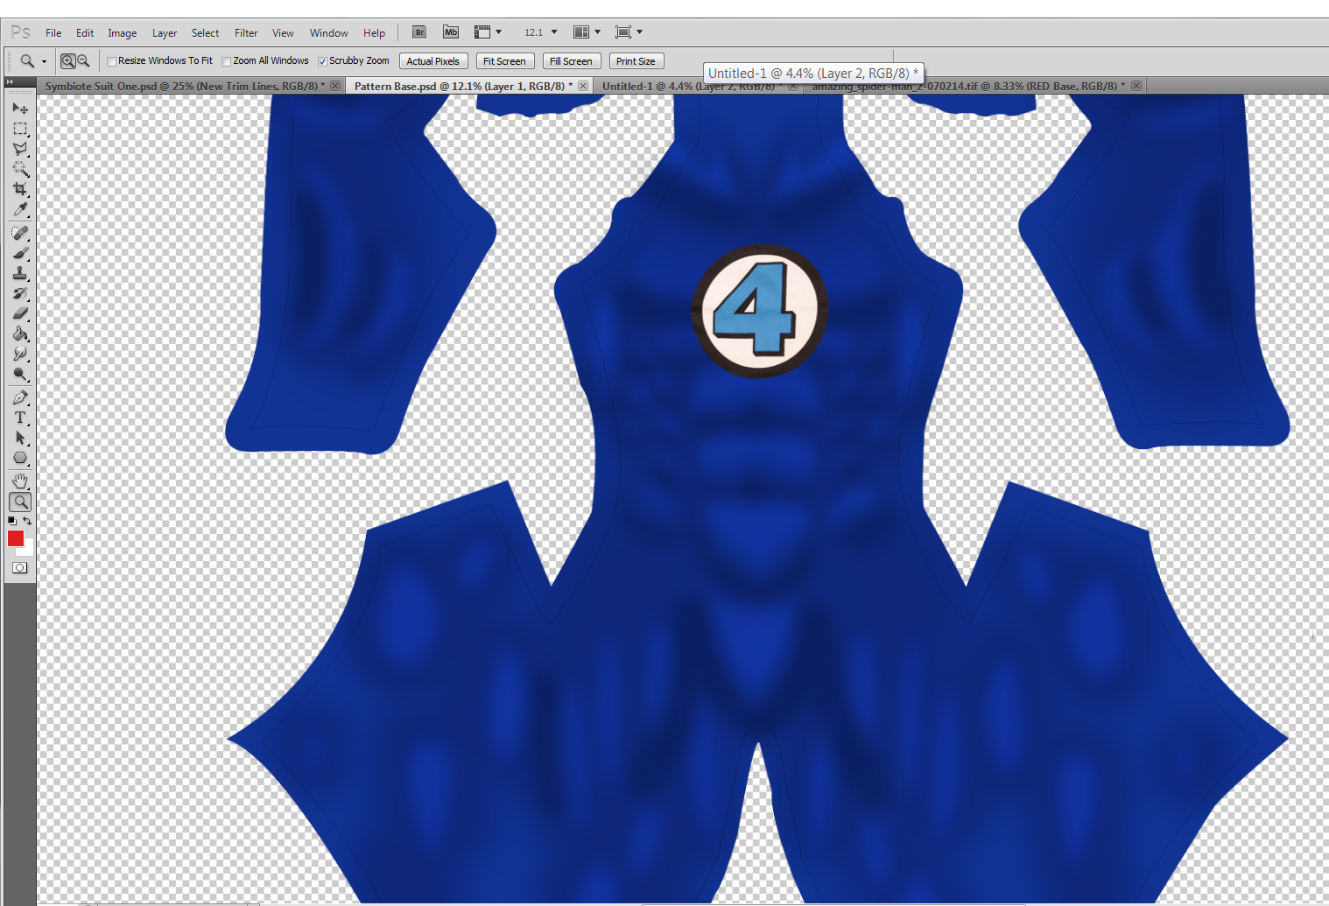Click the Fill Screen button
This screenshot has width=1329, height=906.
pyautogui.click(x=571, y=61)
